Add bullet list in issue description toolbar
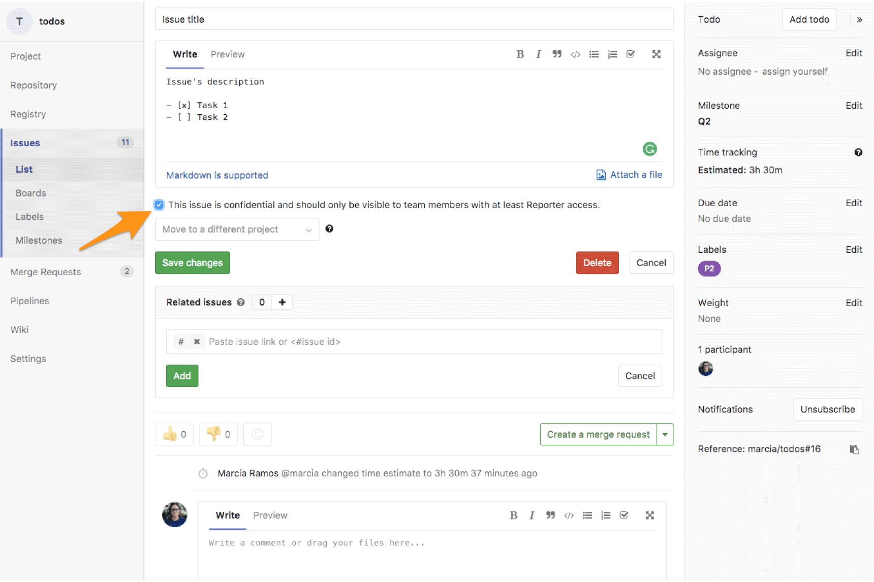874x582 pixels. pos(594,54)
